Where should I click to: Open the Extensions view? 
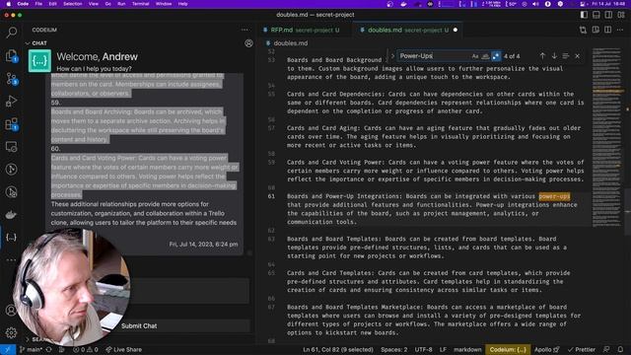[11, 124]
